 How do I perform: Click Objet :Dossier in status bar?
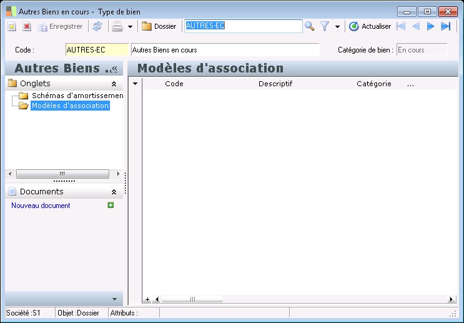78,313
